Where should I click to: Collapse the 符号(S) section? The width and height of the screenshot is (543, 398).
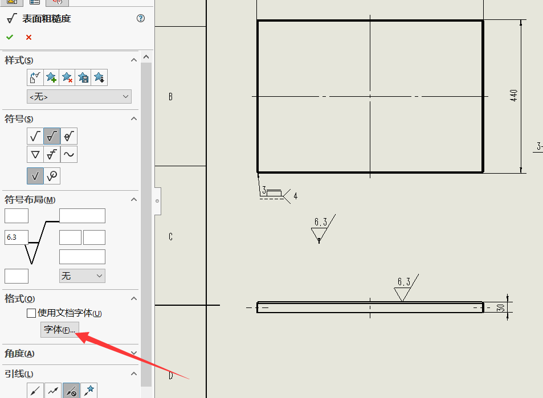[134, 118]
